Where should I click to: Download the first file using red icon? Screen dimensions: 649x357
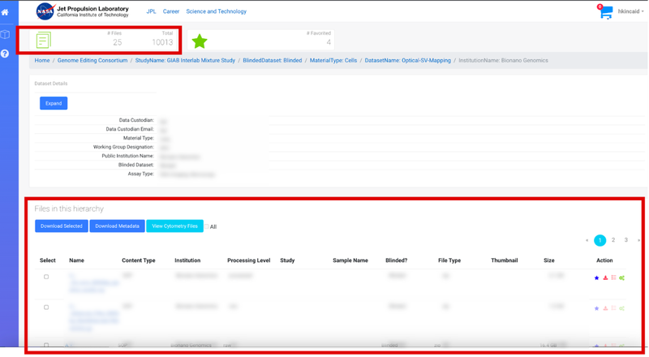(x=605, y=278)
